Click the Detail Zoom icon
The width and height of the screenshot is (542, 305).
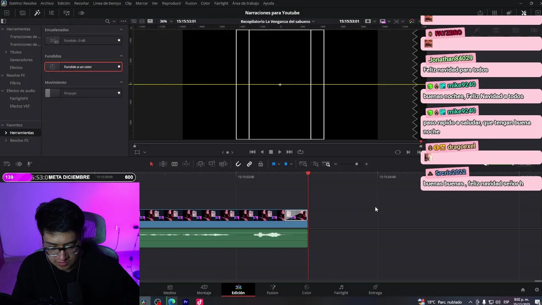click(315, 164)
